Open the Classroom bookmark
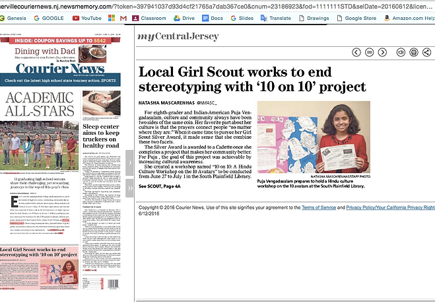Viewport: 435px width, 302px height. 149,18
